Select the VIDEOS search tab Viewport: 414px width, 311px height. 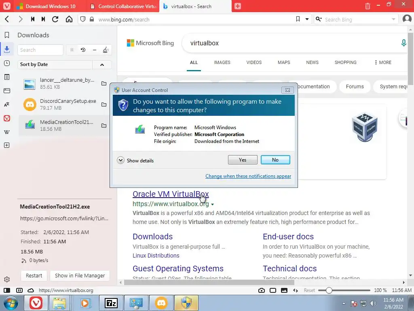coord(254,62)
